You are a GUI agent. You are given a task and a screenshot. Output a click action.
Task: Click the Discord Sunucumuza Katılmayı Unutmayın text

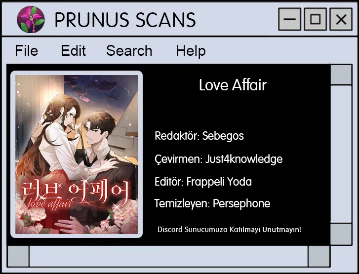229,230
